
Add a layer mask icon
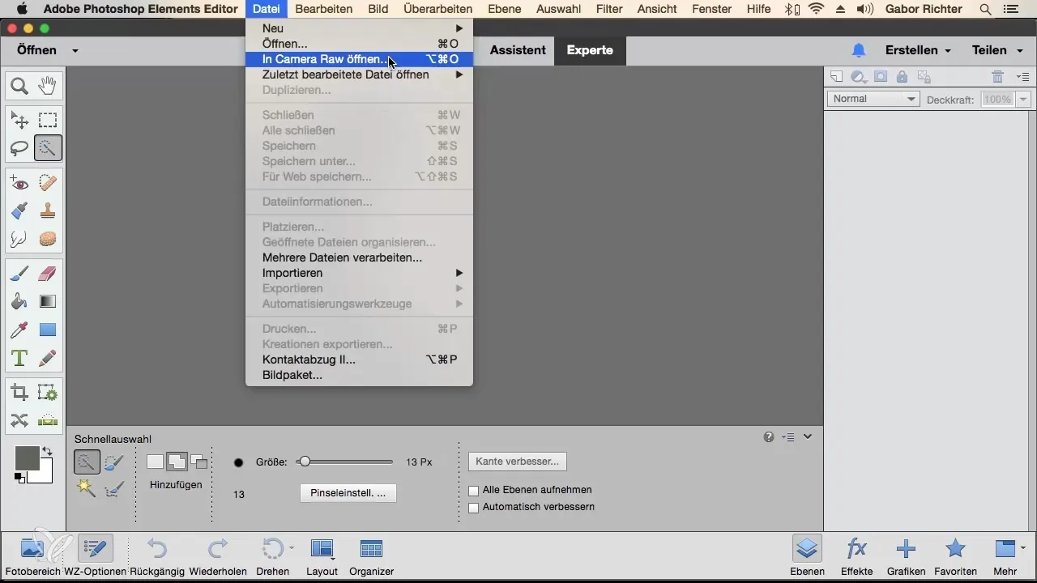(x=880, y=77)
